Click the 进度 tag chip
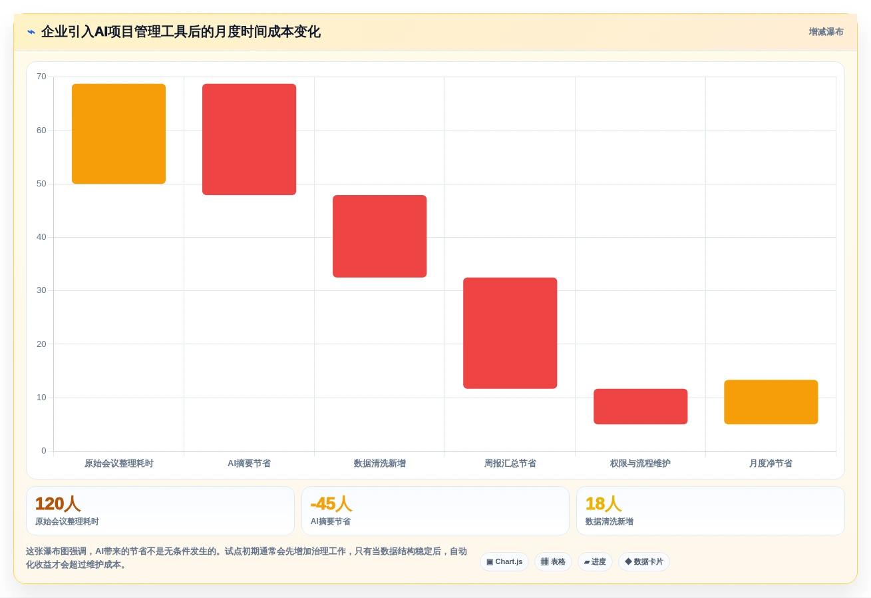 point(595,562)
